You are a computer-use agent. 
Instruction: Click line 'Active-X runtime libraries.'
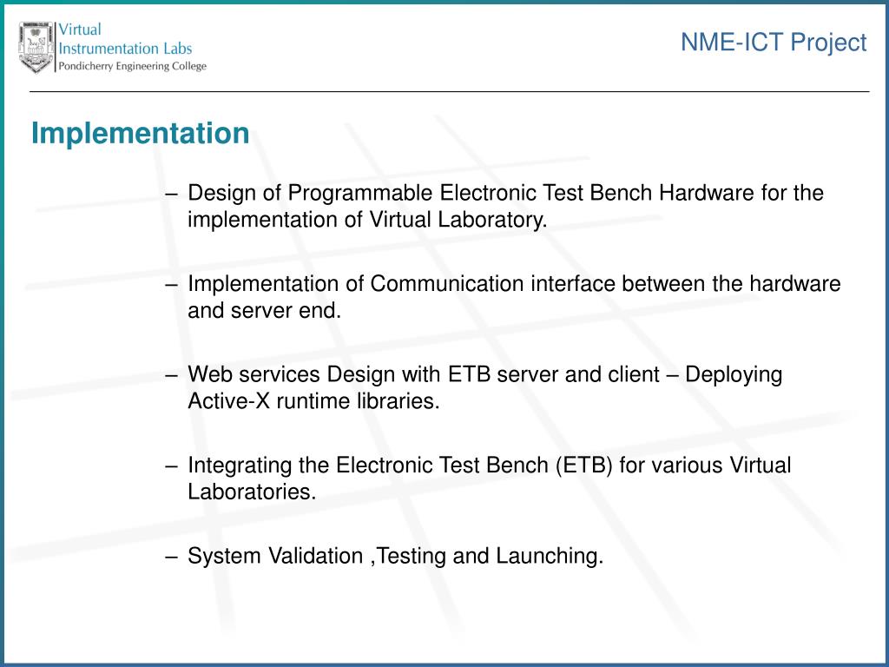(313, 401)
